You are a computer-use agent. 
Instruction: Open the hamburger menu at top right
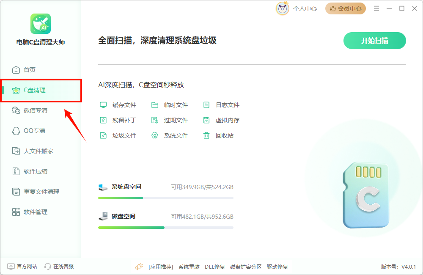tap(376, 8)
